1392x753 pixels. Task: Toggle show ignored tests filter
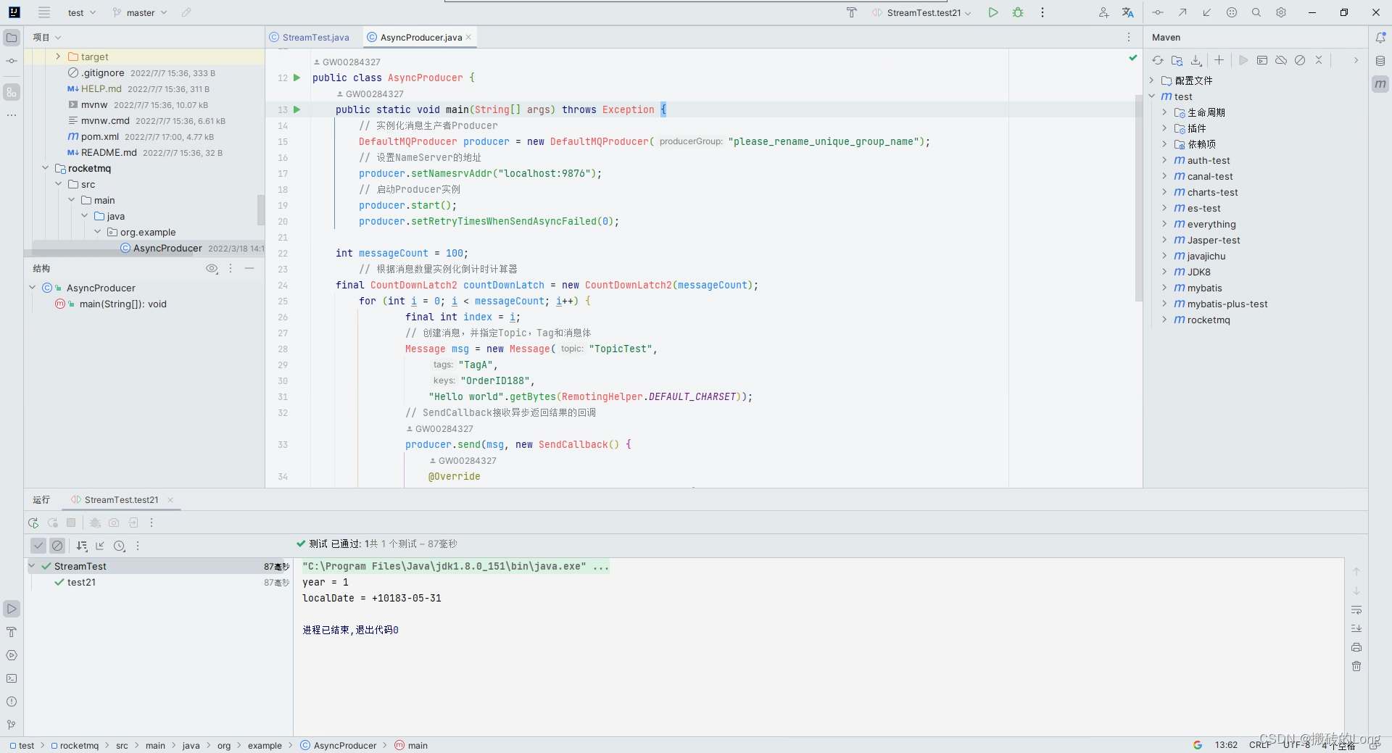click(57, 546)
